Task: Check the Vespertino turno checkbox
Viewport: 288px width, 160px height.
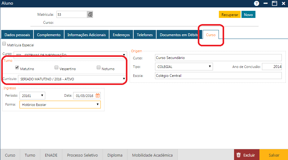Action: tap(56, 67)
